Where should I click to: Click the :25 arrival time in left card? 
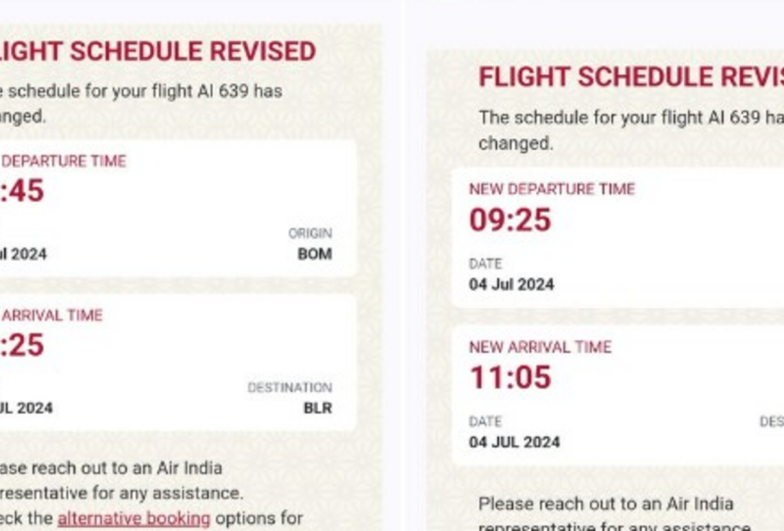22,345
